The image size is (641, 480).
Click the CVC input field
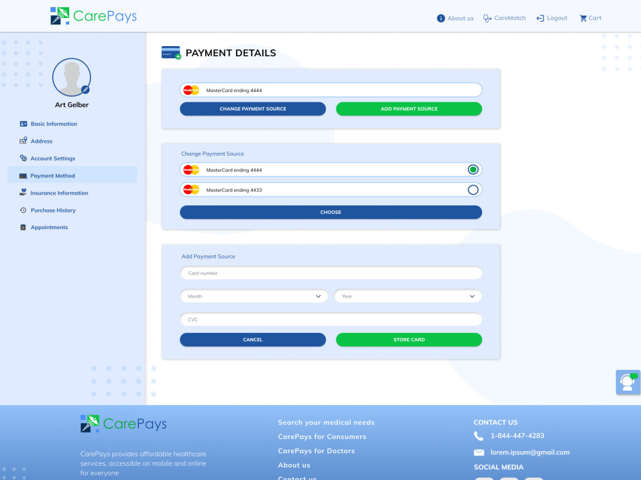(x=331, y=319)
